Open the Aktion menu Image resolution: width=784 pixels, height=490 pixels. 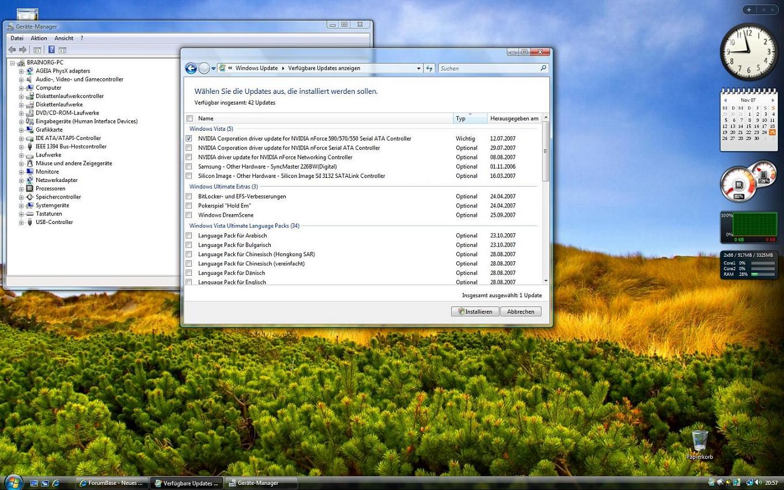click(39, 38)
